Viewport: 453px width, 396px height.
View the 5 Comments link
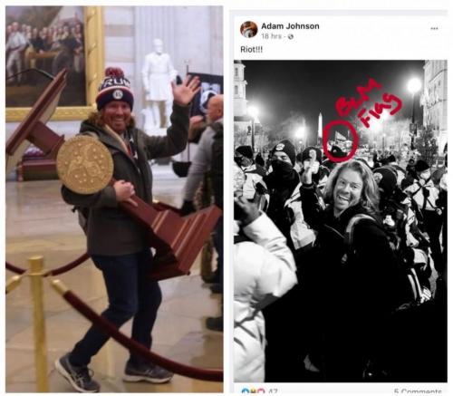(418, 392)
